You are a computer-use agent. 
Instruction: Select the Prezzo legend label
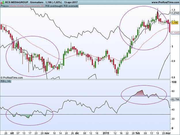tap(5, 6)
